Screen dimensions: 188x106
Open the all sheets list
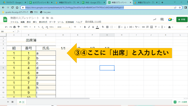coord(12,102)
